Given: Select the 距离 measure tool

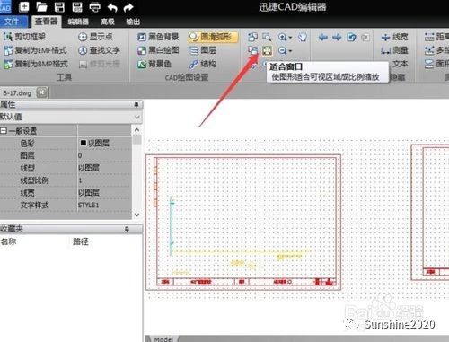Looking at the screenshot, I should click(x=436, y=37).
